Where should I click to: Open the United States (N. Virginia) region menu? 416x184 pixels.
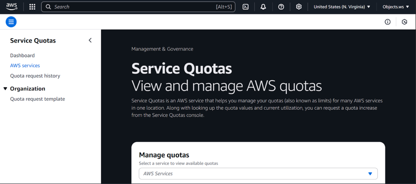coord(342,7)
